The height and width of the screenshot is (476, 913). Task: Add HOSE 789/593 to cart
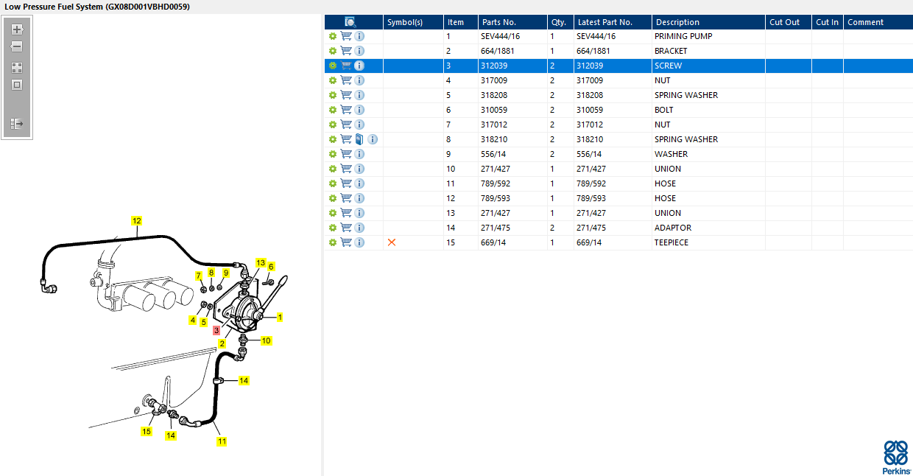click(346, 198)
